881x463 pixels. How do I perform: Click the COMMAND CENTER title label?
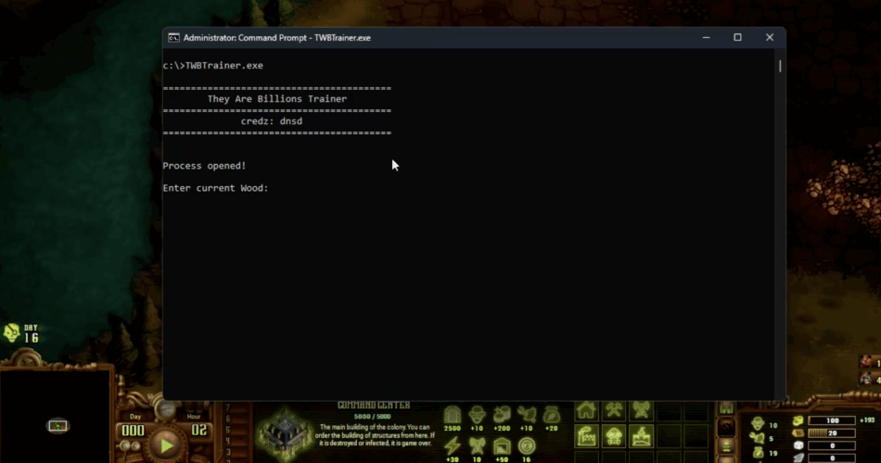[374, 406]
